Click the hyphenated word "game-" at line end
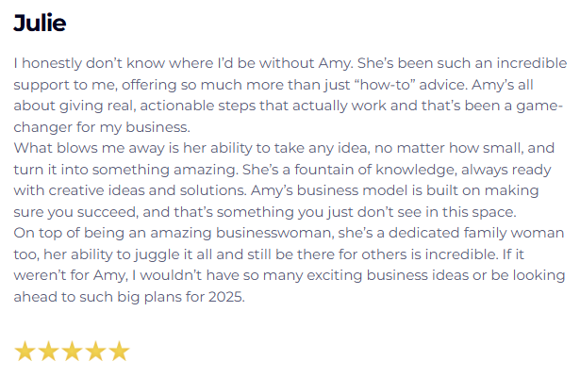This screenshot has width=580, height=377. [x=539, y=107]
